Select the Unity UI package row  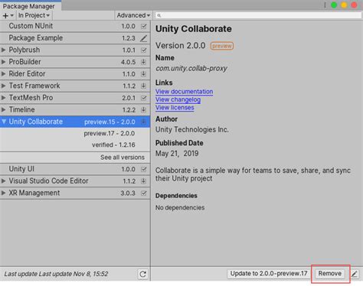click(x=75, y=169)
